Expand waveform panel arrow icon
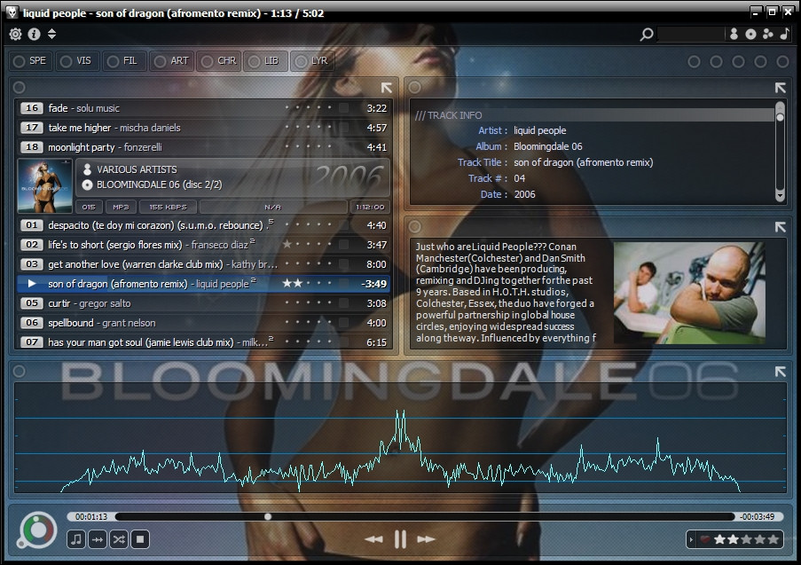The width and height of the screenshot is (801, 565). [x=780, y=372]
